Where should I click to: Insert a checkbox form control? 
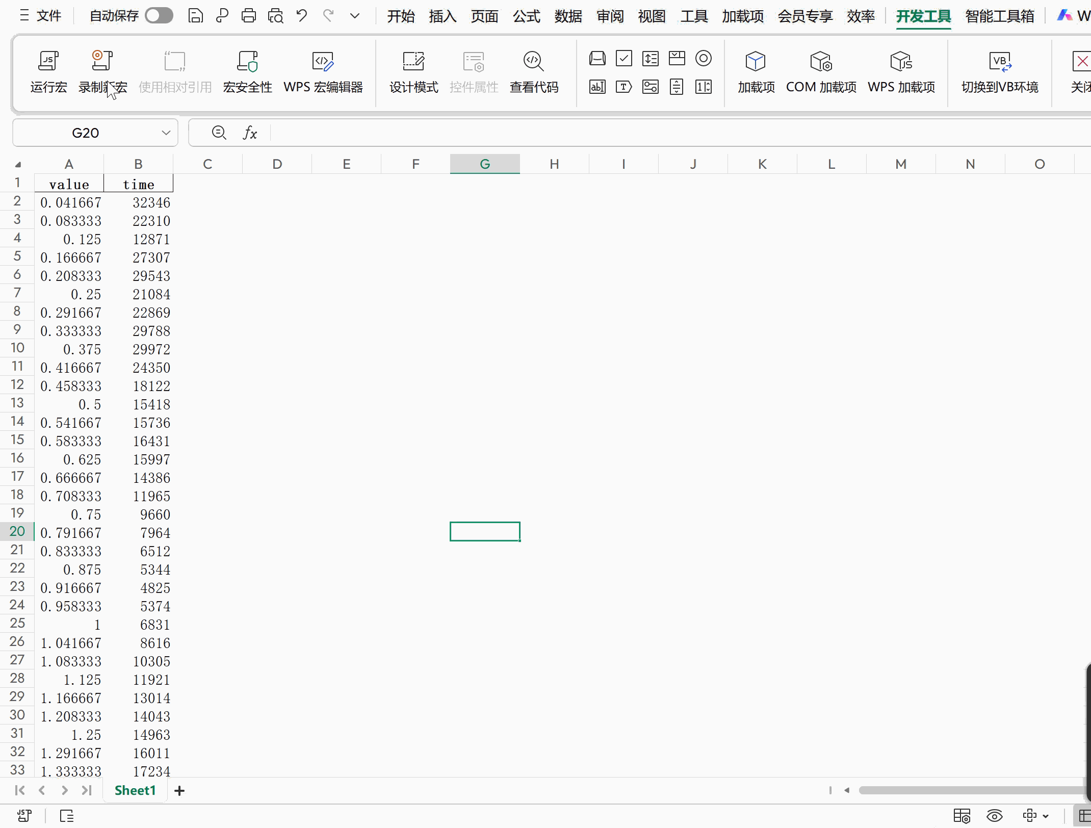click(x=624, y=59)
